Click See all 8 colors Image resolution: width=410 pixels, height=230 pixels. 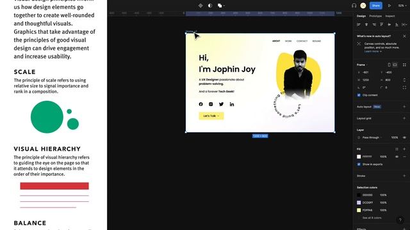(x=372, y=218)
